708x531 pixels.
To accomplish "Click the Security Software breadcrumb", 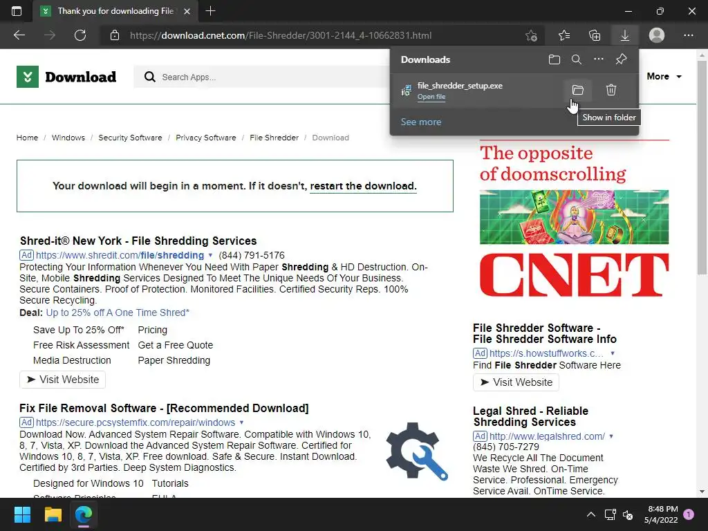I will [130, 138].
